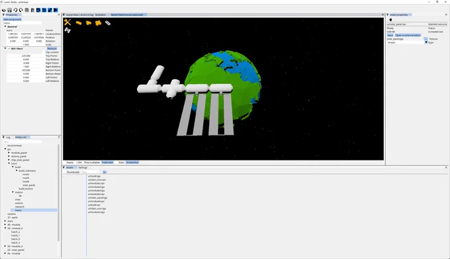
Task: Click the assets Filter input field
Action: (91, 172)
